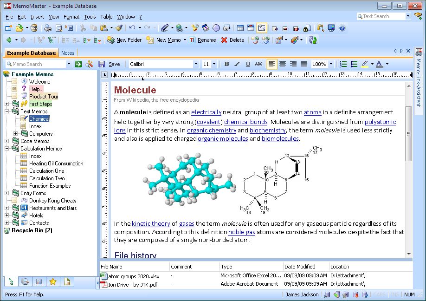Open the Calibri font name dropdown
This screenshot has height=301, width=426.
click(x=196, y=64)
